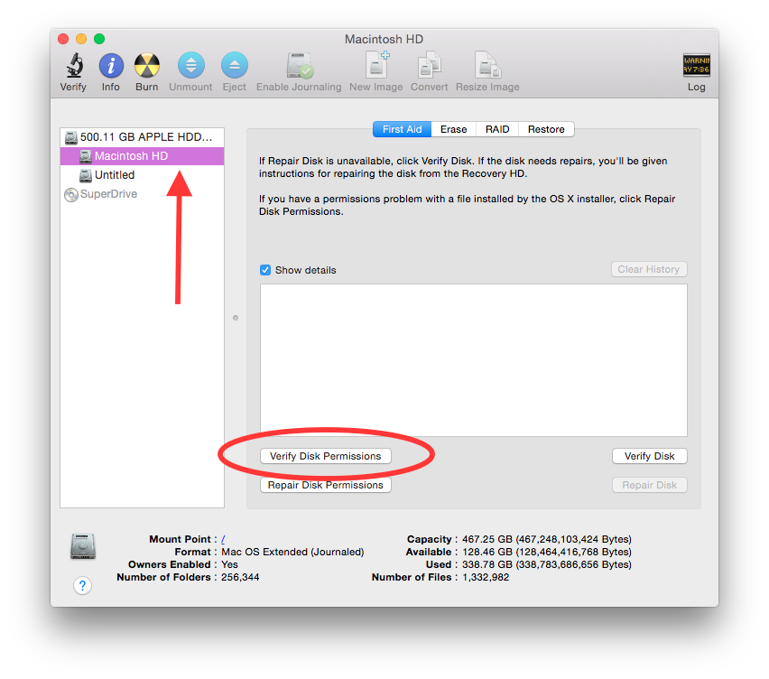Screen dimensions: 769x679
Task: Open the mount point slash link
Action: click(x=223, y=539)
